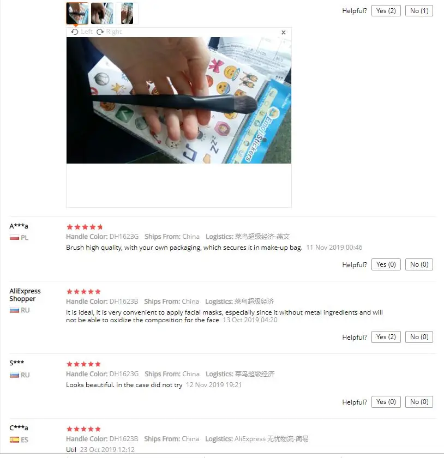Vote Yes on S*** review

coord(386,402)
